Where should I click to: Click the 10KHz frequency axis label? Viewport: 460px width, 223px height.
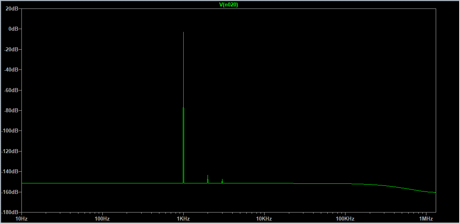coord(264,219)
